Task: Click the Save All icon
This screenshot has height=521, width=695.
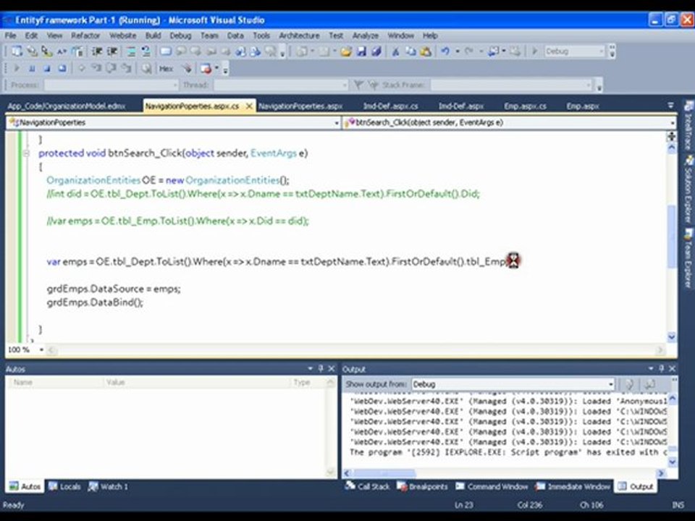Action: coord(376,51)
